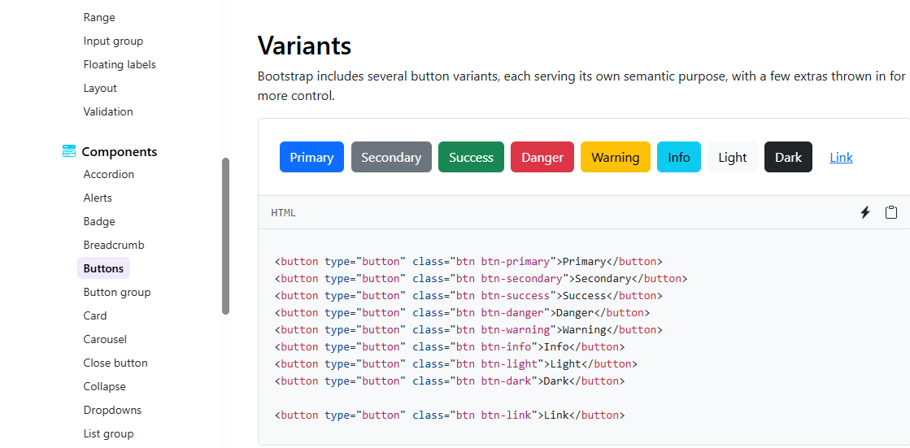910x448 pixels.
Task: Open Validation docs page
Action: [108, 111]
